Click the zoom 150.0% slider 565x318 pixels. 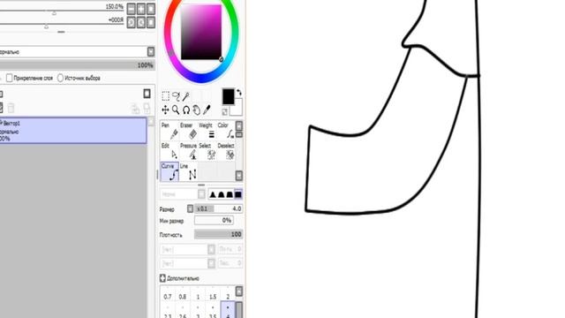coord(62,10)
